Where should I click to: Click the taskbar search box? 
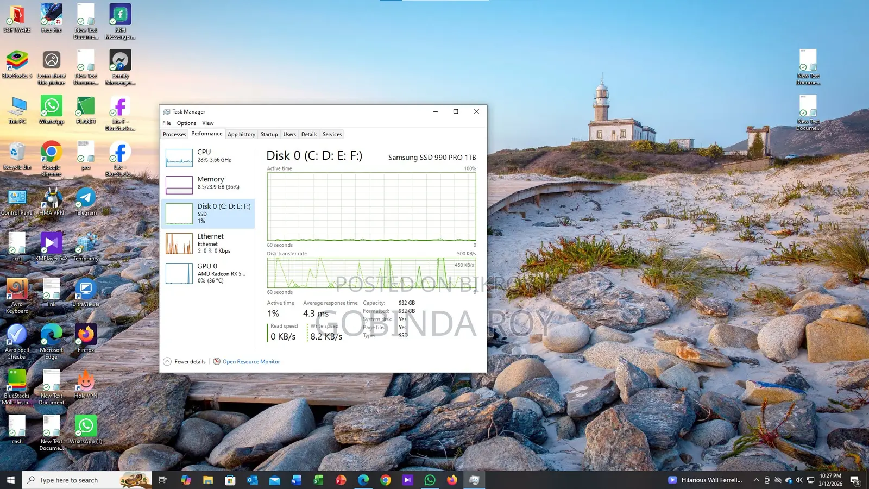87,480
